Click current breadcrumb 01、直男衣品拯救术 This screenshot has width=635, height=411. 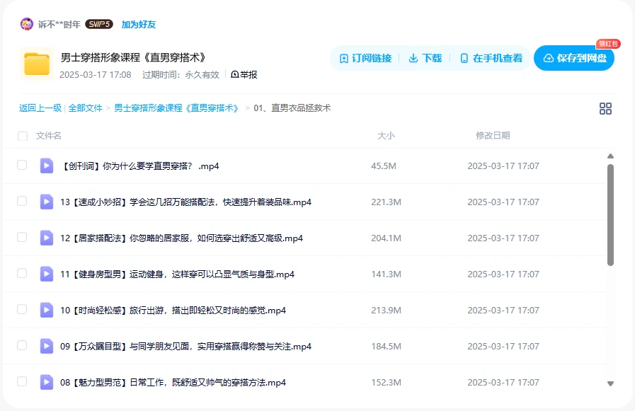pos(292,108)
